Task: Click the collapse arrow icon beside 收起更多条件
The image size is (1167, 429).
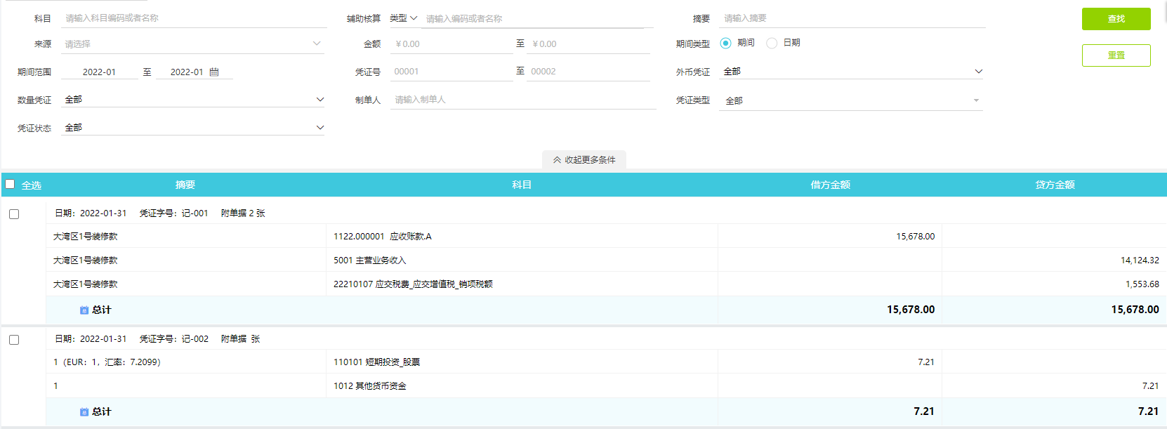Action: point(557,160)
